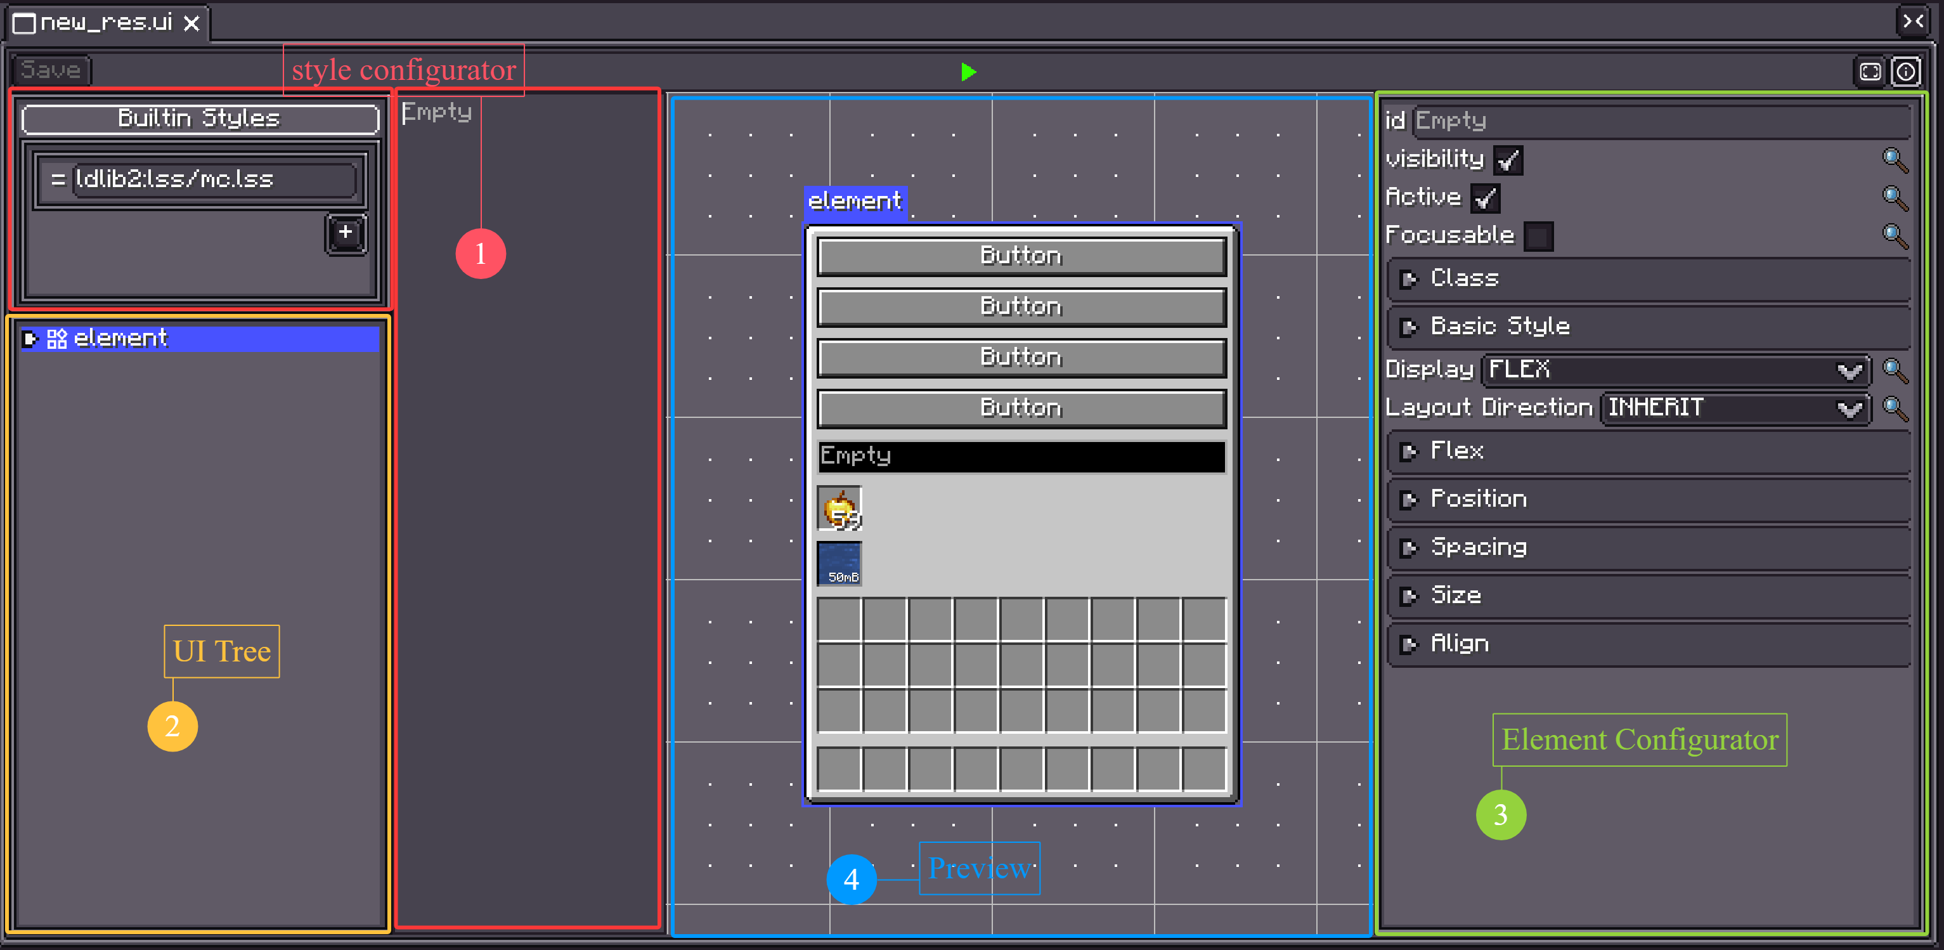1944x950 pixels.
Task: Select the new_res.ui tab
Action: [106, 23]
